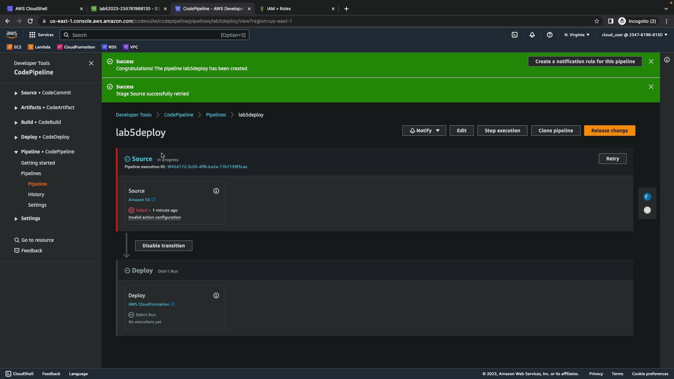Image resolution: width=674 pixels, height=379 pixels.
Task: Click the Release change button
Action: point(609,131)
